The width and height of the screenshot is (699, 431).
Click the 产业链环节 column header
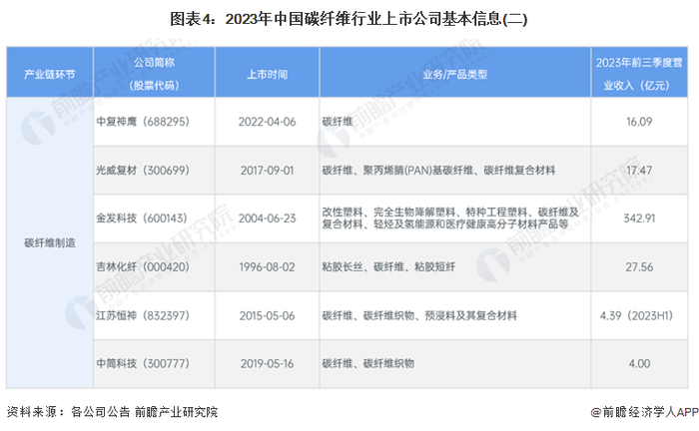[x=50, y=73]
